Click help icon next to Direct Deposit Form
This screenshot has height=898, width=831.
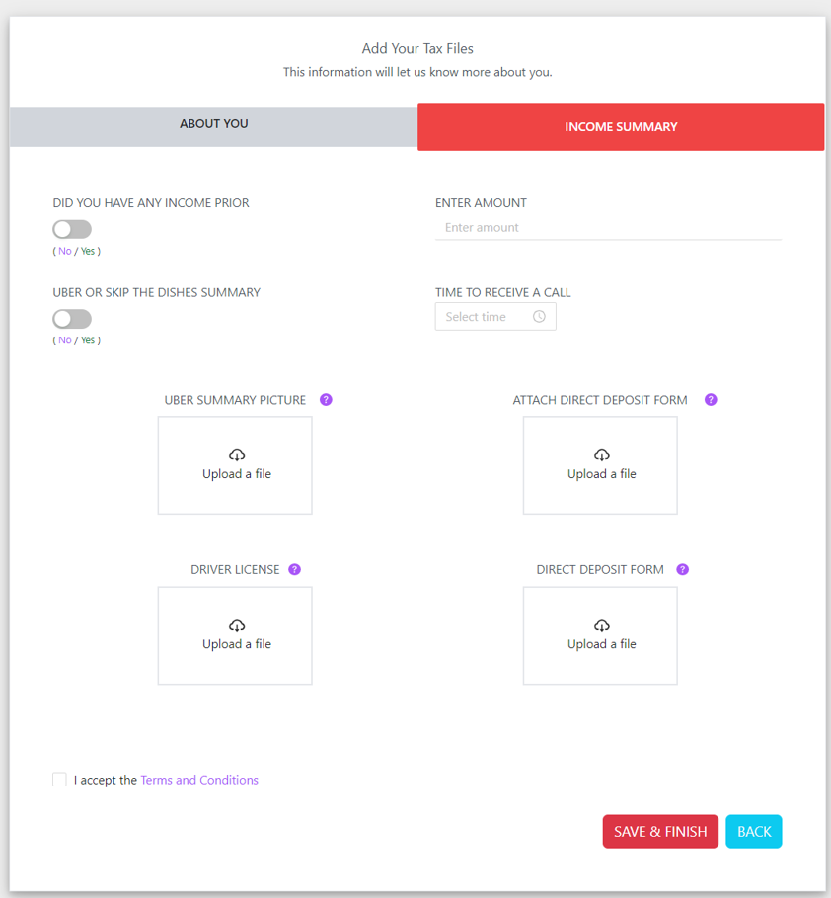(x=682, y=570)
